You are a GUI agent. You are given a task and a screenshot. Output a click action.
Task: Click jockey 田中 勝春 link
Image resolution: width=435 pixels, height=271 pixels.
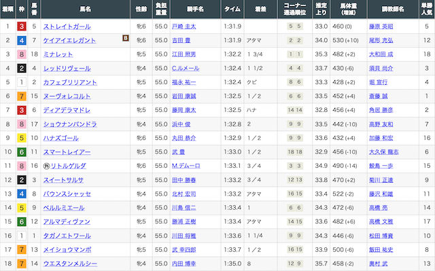184,180
